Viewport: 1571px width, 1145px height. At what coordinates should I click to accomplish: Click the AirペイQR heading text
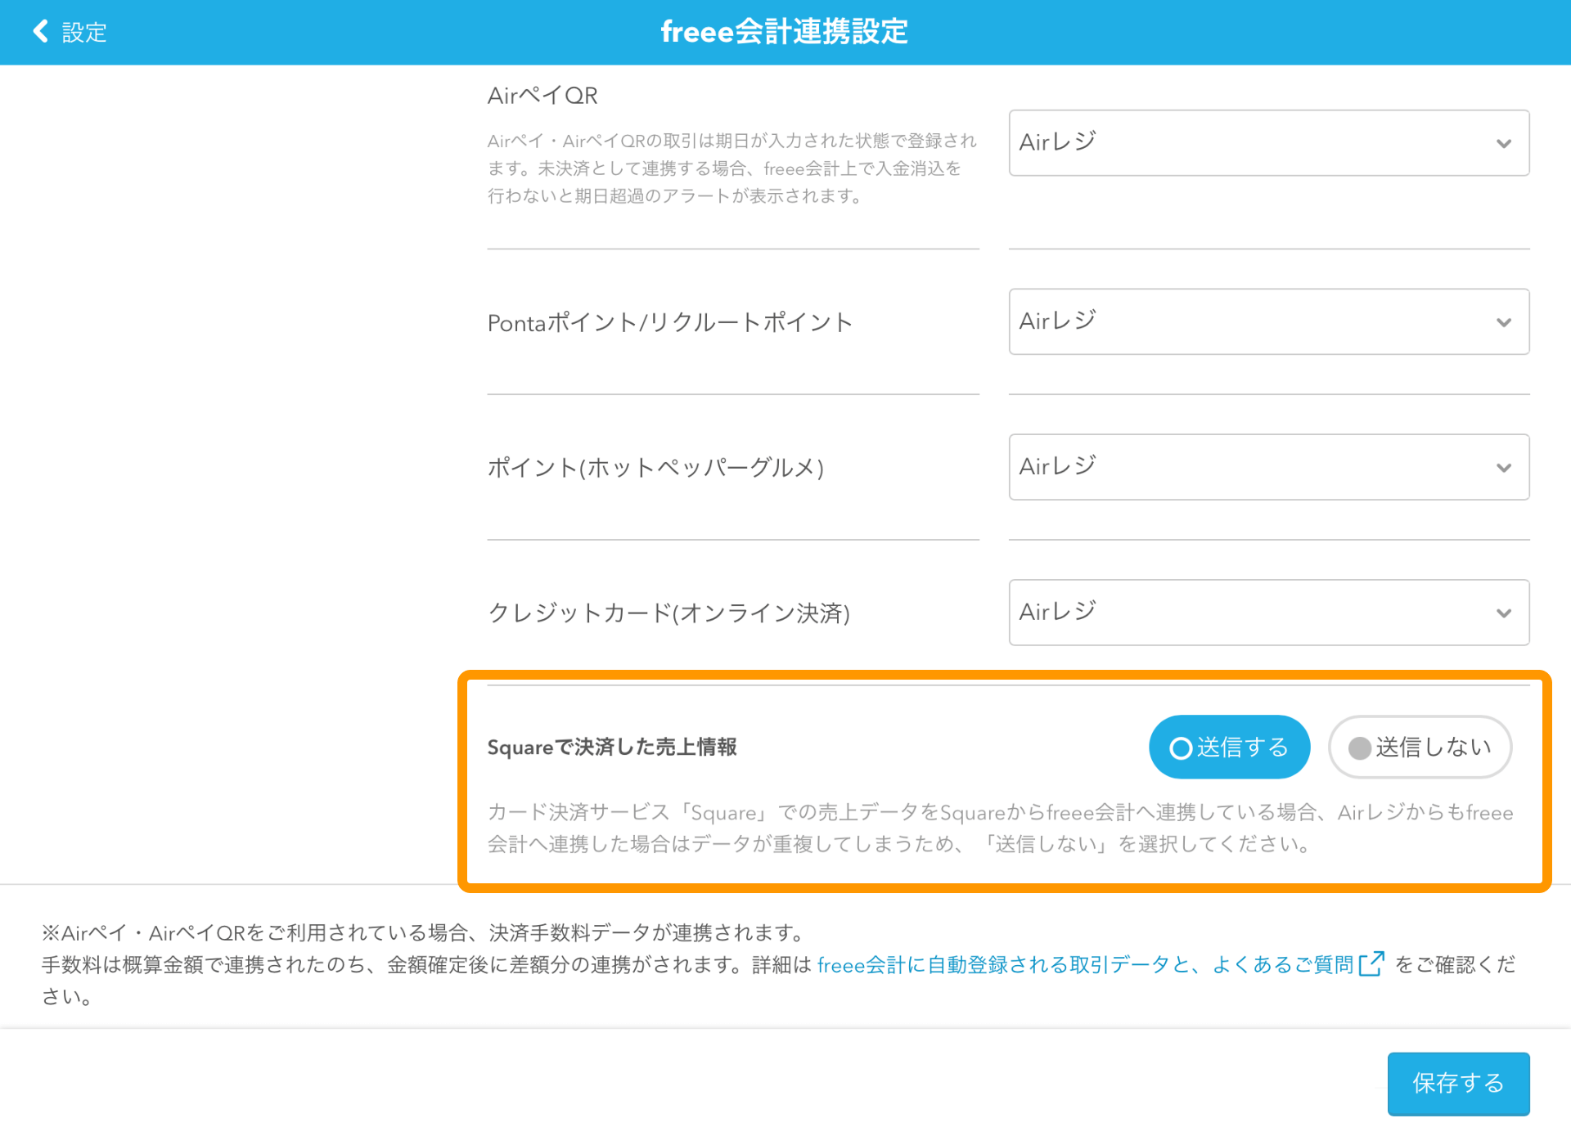542,96
